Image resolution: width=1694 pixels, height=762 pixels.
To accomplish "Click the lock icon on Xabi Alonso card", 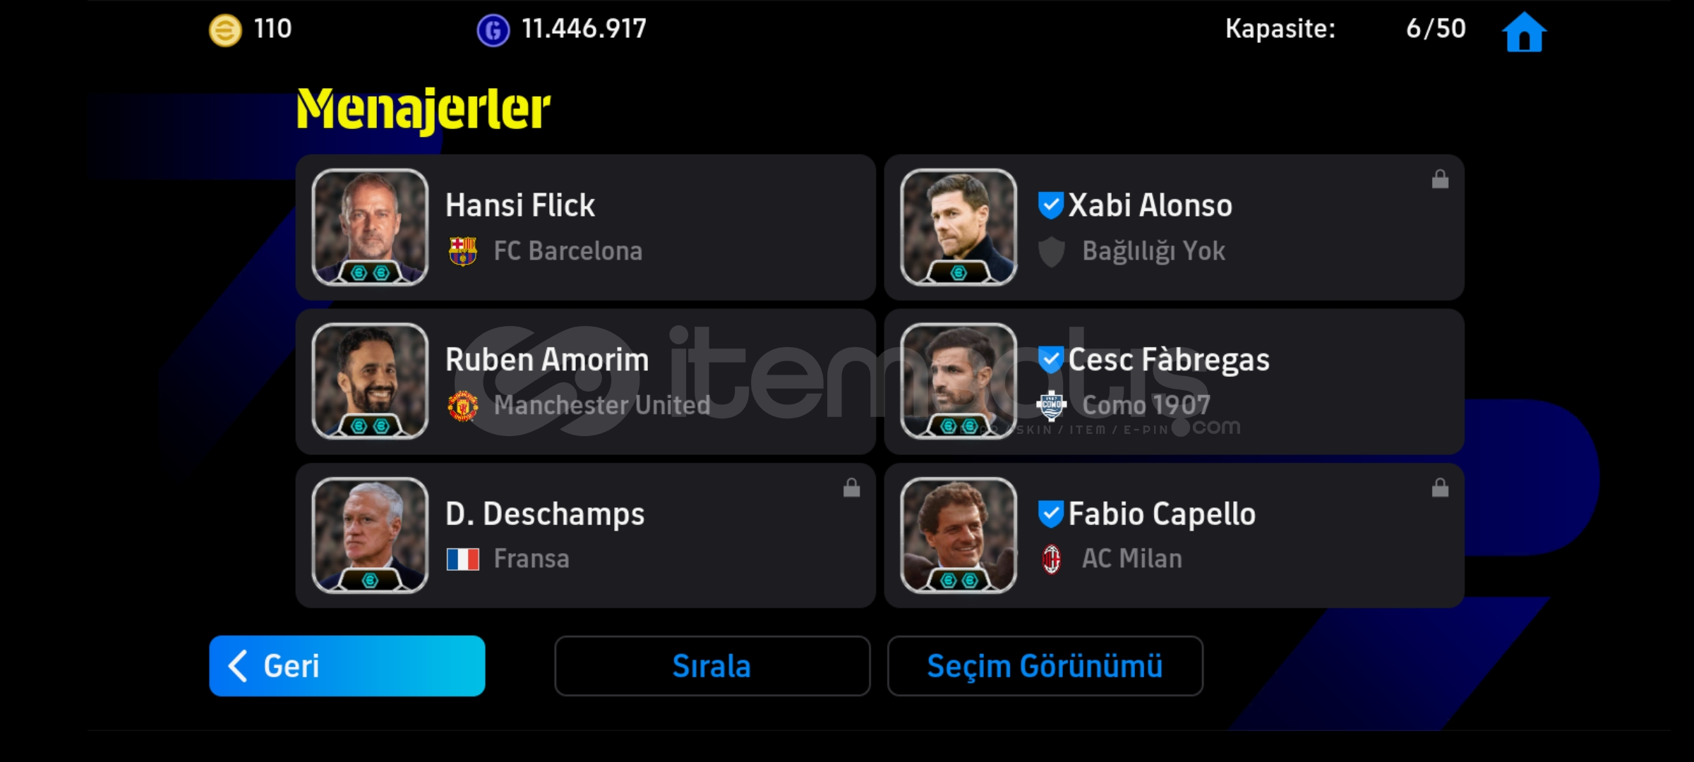I will (x=1440, y=179).
